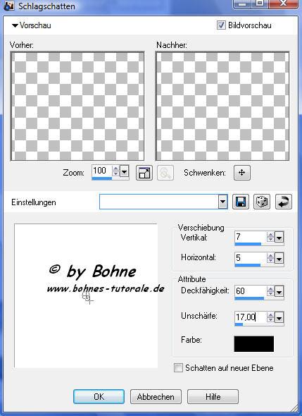Click the Abbrechen button
Image resolution: width=302 pixels, height=416 pixels.
156,397
